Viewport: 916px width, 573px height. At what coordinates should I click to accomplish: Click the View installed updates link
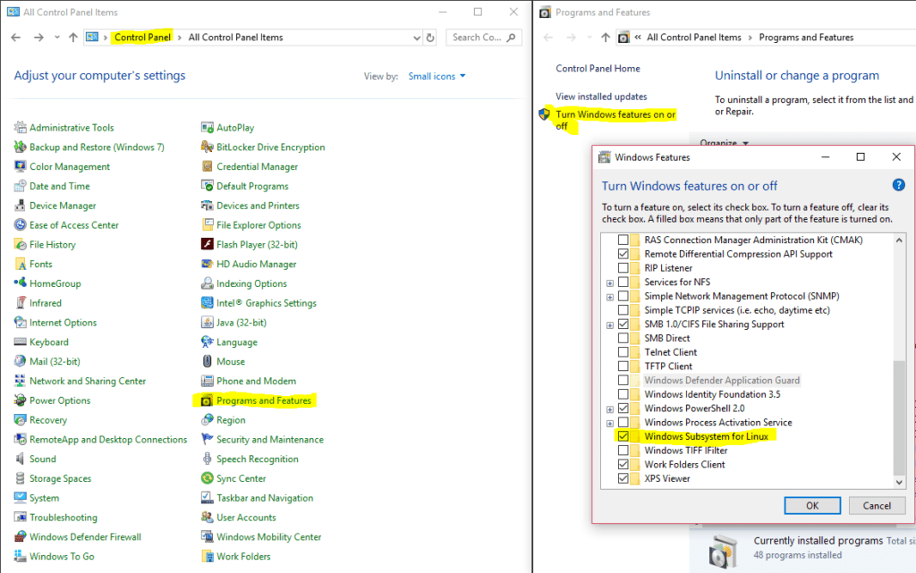tap(601, 97)
